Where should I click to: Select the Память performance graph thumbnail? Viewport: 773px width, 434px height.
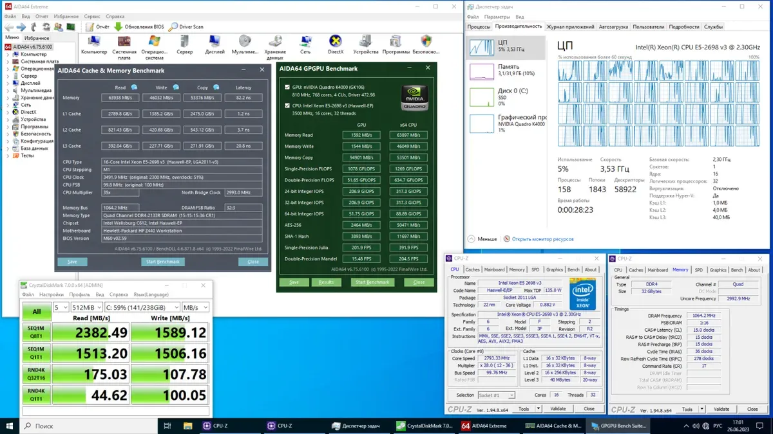click(x=481, y=71)
